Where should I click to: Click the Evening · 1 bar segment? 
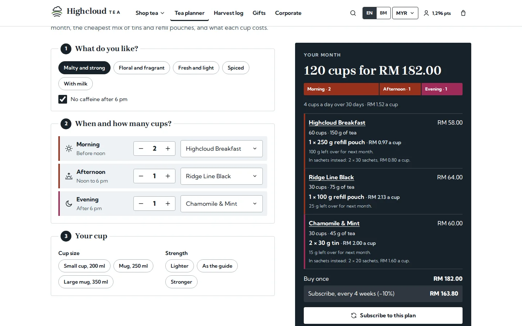coord(442,89)
